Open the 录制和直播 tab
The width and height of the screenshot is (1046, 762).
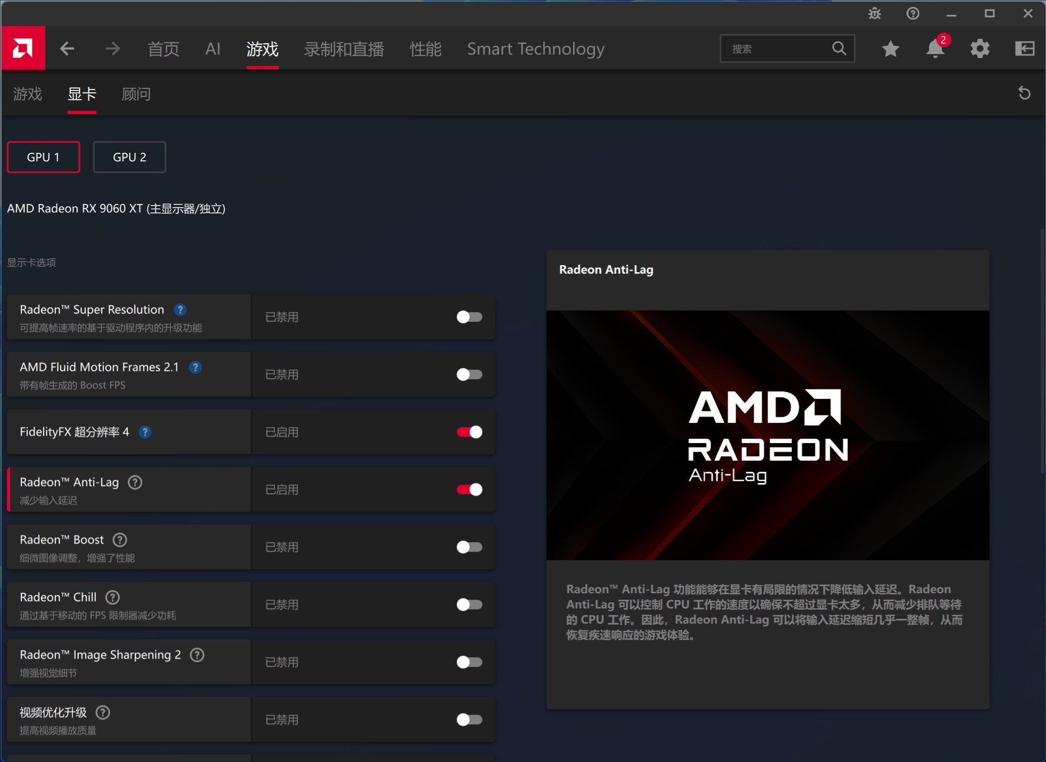click(x=344, y=49)
